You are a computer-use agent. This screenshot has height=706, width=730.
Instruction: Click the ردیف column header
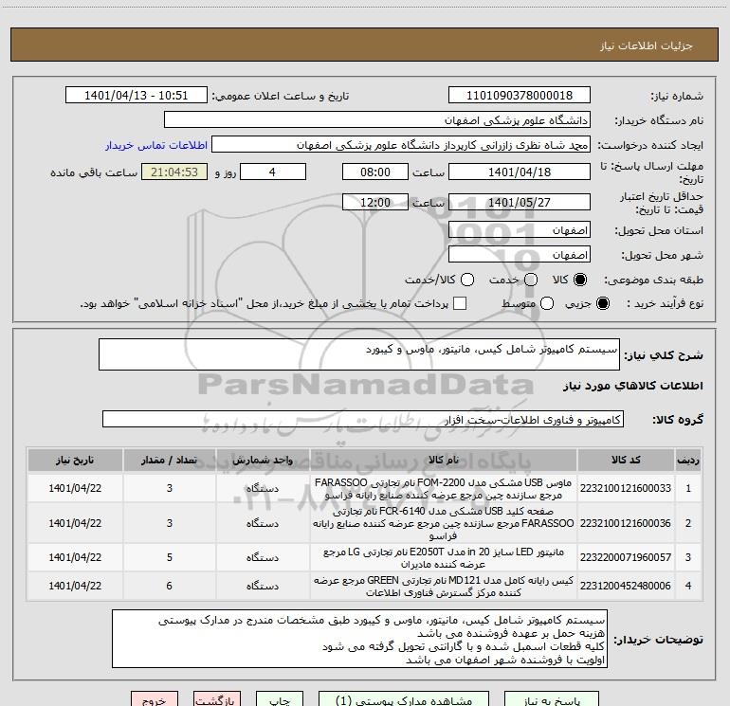coord(688,461)
